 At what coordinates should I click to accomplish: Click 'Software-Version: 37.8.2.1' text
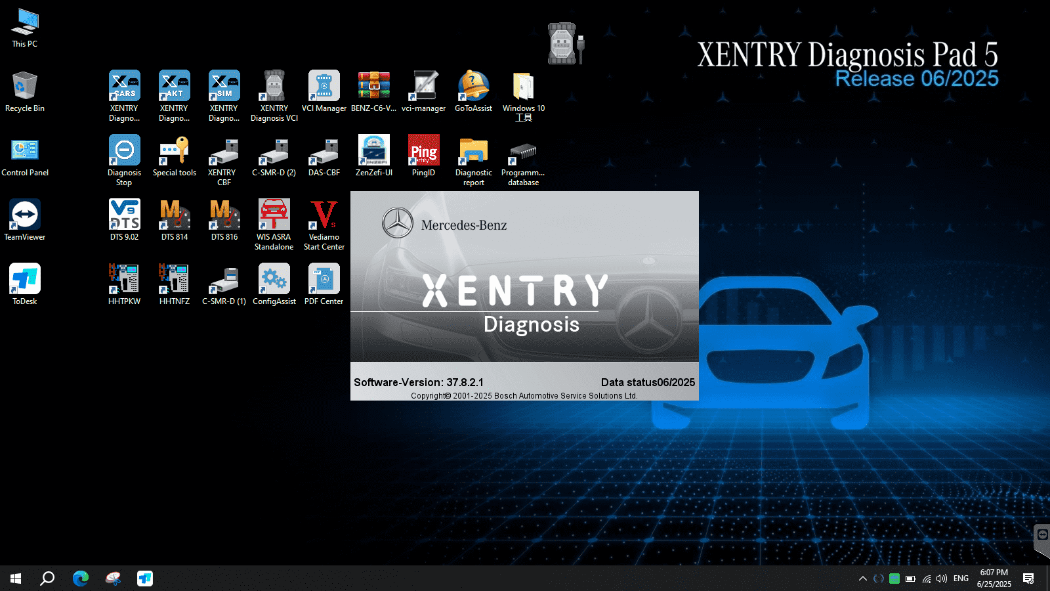(419, 382)
